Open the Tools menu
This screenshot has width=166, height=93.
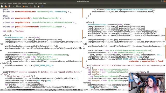[19, 3]
